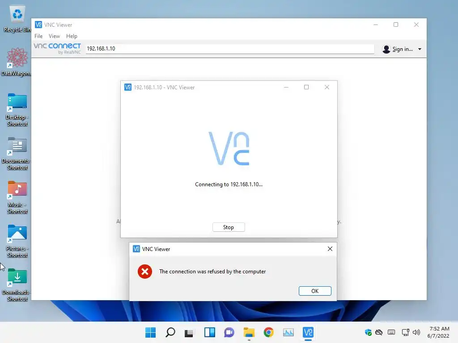
Task: Click the address bar showing 192.168.1.10
Action: coord(230,48)
